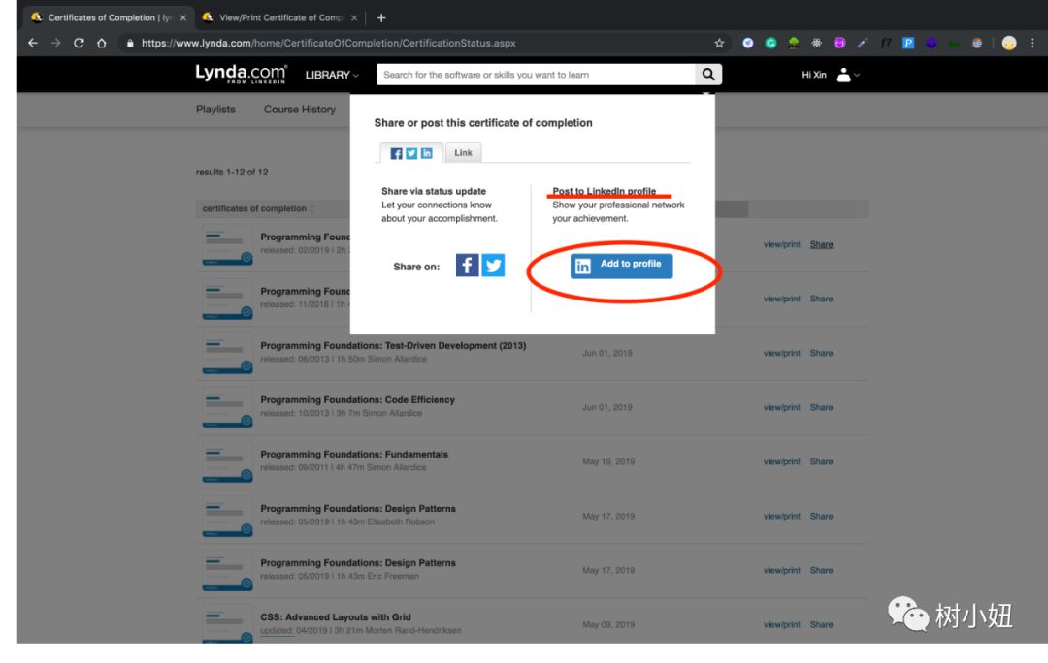
Task: Click the eyedropper extension icon
Action: (x=863, y=43)
